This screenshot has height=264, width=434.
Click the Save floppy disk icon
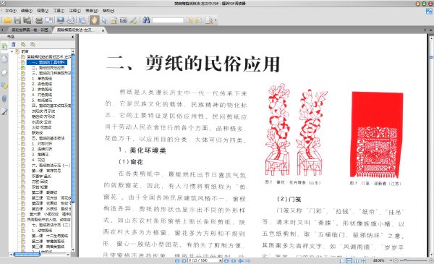point(17,20)
